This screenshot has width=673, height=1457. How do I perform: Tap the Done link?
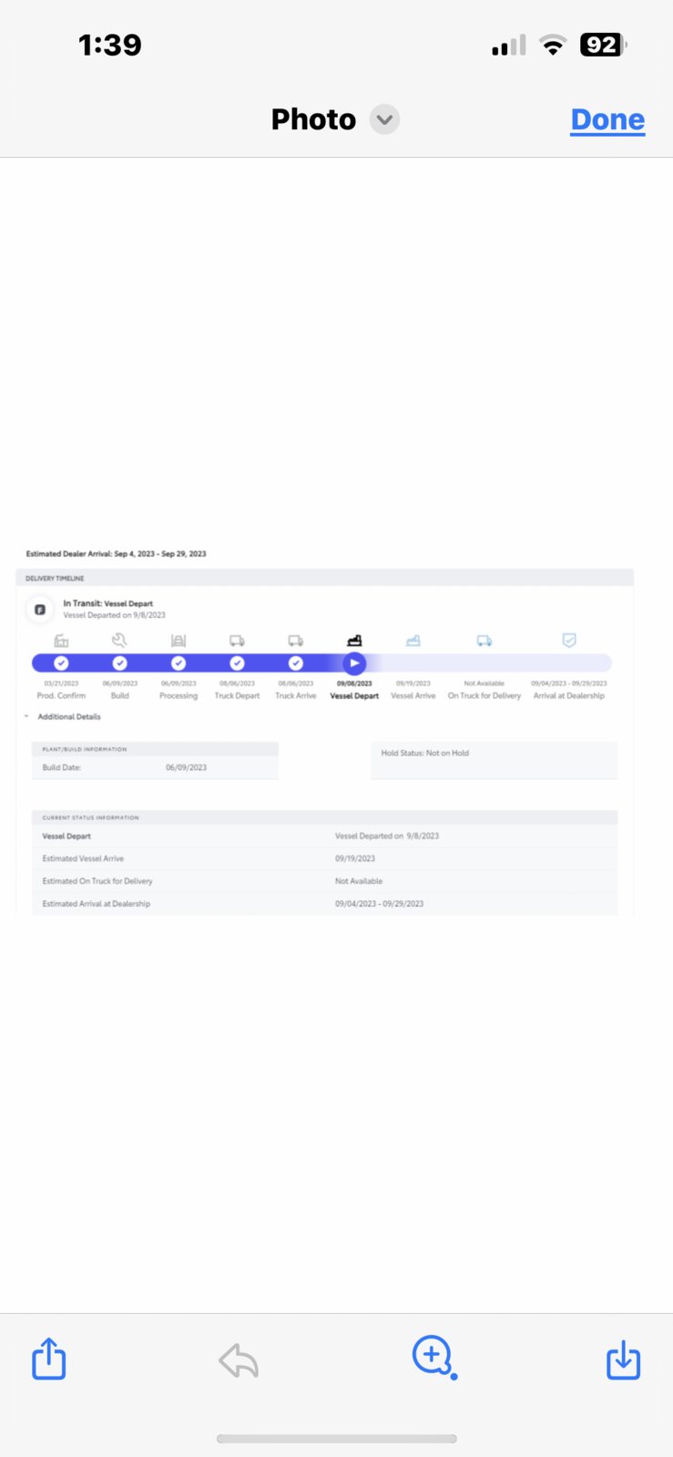(x=607, y=119)
